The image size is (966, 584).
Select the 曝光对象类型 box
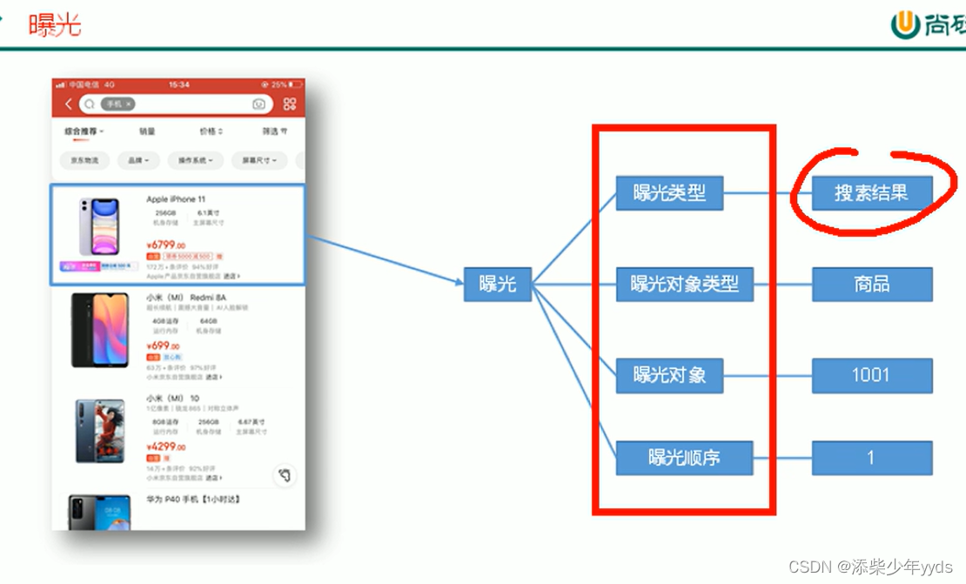pyautogui.click(x=684, y=284)
